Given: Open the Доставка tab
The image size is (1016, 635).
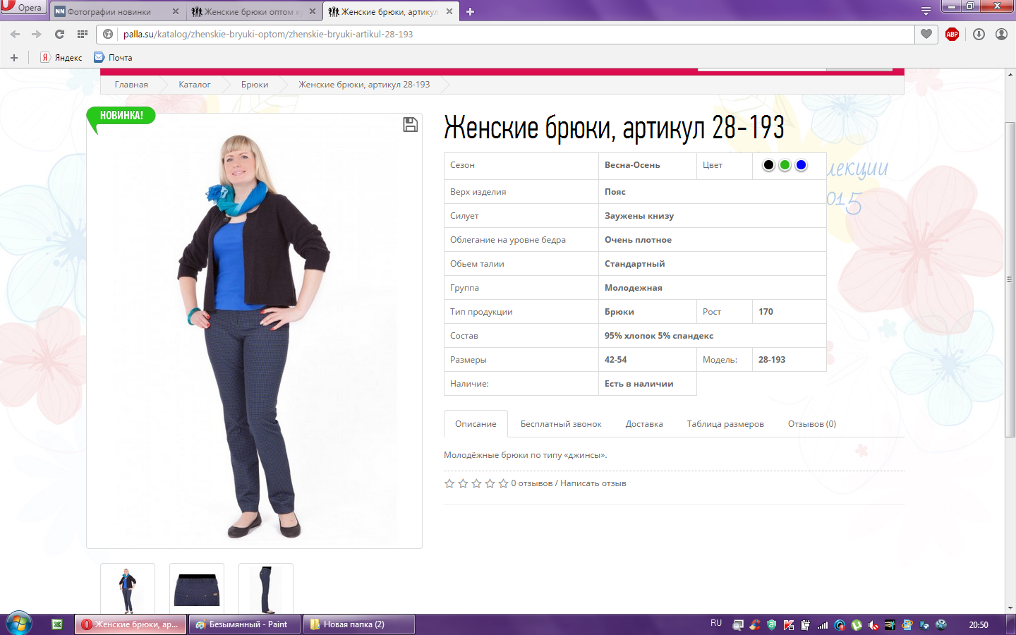Looking at the screenshot, I should (x=644, y=424).
